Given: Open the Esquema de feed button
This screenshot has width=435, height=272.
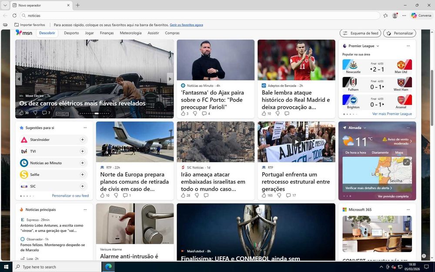Looking at the screenshot, I should [360, 34].
